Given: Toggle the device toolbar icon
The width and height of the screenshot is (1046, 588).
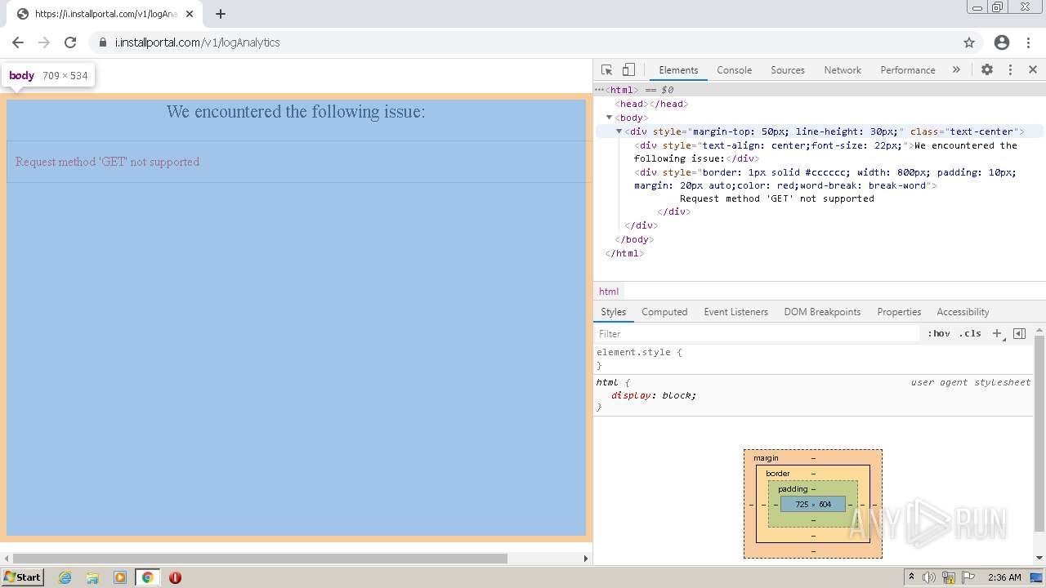Looking at the screenshot, I should [628, 70].
